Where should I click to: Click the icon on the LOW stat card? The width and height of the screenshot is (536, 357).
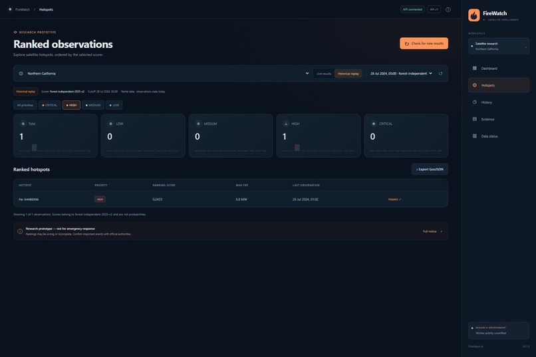click(110, 124)
